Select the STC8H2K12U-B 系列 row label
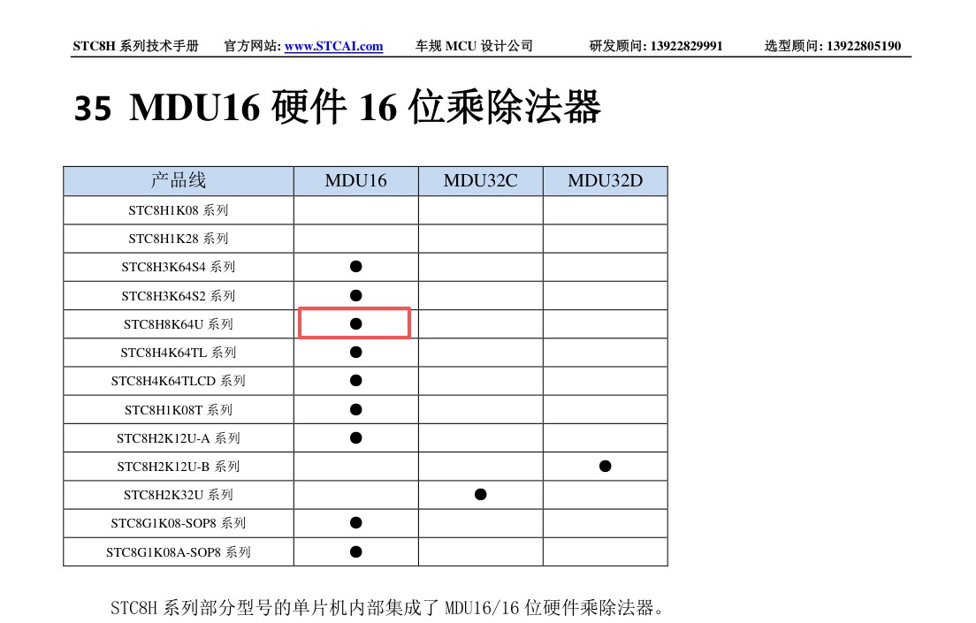The height and width of the screenshot is (623, 976). coord(179,467)
